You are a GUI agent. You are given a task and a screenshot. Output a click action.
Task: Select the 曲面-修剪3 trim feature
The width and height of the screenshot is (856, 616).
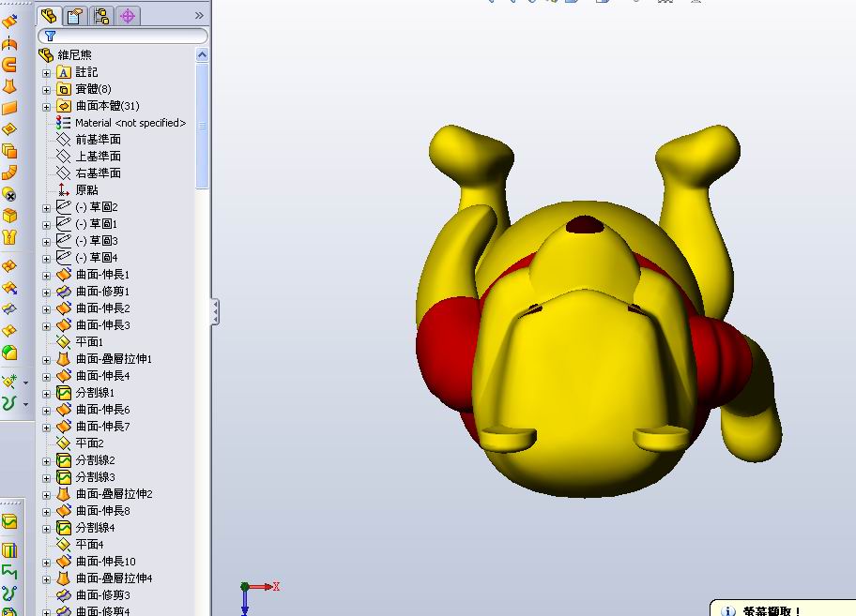pos(93,595)
